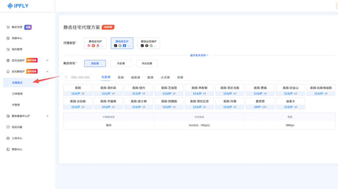Select the 美国-达拉斯 location card
The width and height of the screenshot is (338, 189).
(x=78, y=103)
